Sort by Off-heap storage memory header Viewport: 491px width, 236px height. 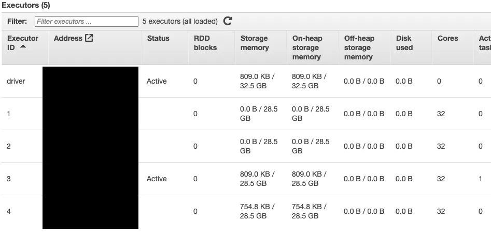[359, 48]
